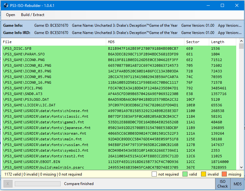Sort list by the Length column header
The width and height of the screenshot is (245, 191).
[222, 42]
